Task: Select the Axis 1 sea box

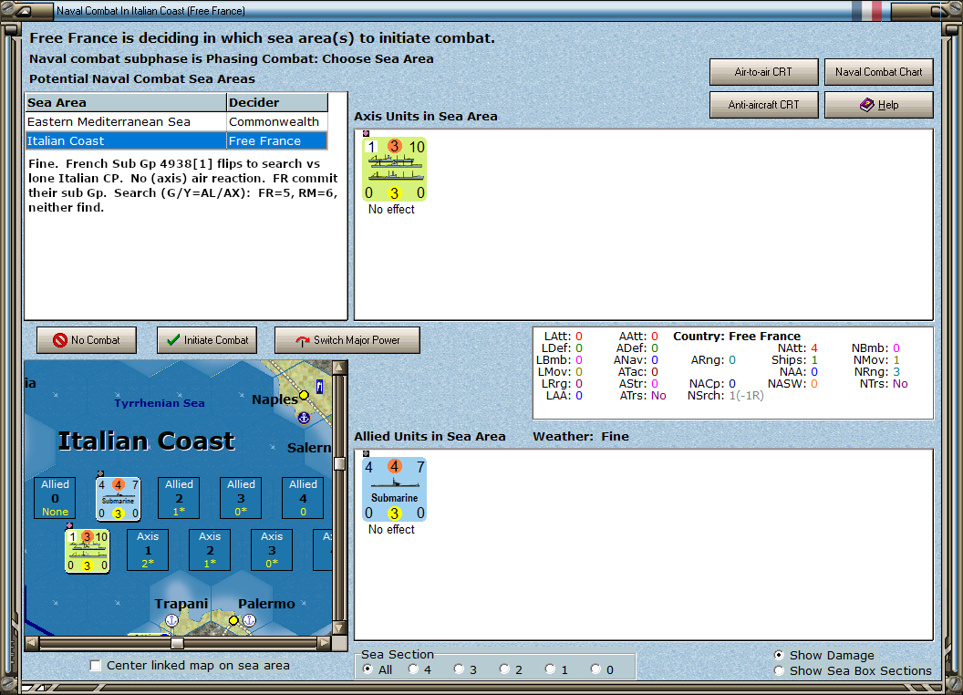Action: (x=148, y=550)
